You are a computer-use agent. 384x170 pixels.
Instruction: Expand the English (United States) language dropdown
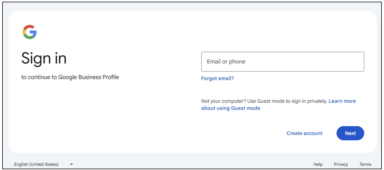point(44,164)
